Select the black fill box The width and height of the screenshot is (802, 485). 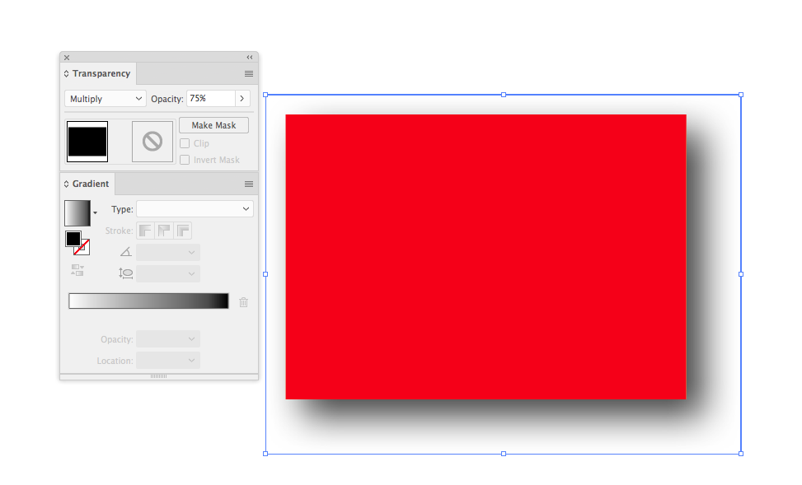coord(73,239)
